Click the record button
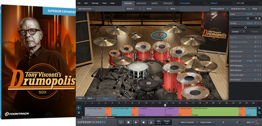 tap(144, 122)
